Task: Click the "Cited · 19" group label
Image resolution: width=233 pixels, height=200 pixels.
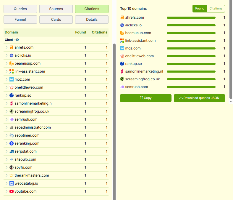Action: click(x=12, y=40)
